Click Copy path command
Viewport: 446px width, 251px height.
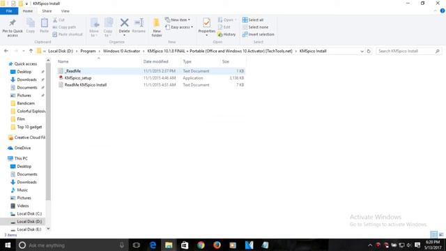click(x=64, y=27)
